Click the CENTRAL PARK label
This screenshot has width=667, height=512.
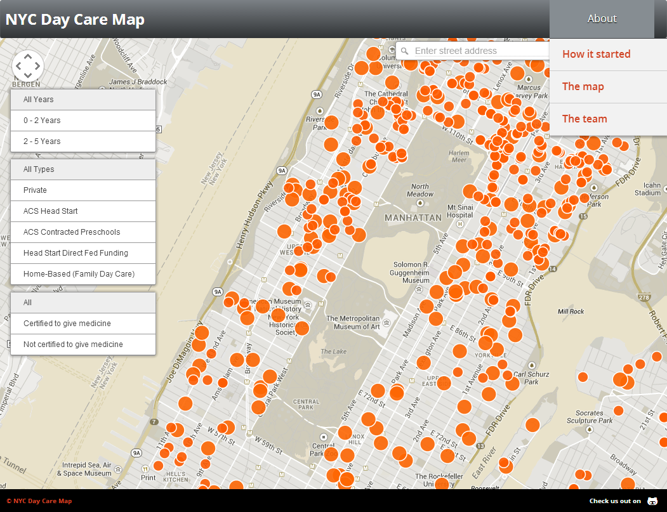tap(306, 404)
